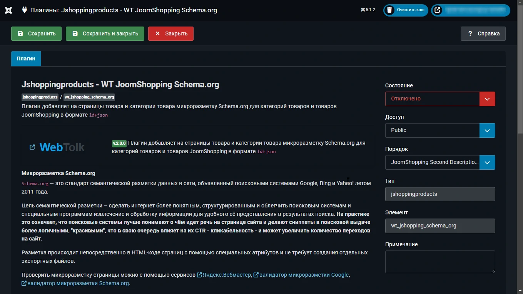
Task: Click the WebTolk logo
Action: click(x=62, y=147)
